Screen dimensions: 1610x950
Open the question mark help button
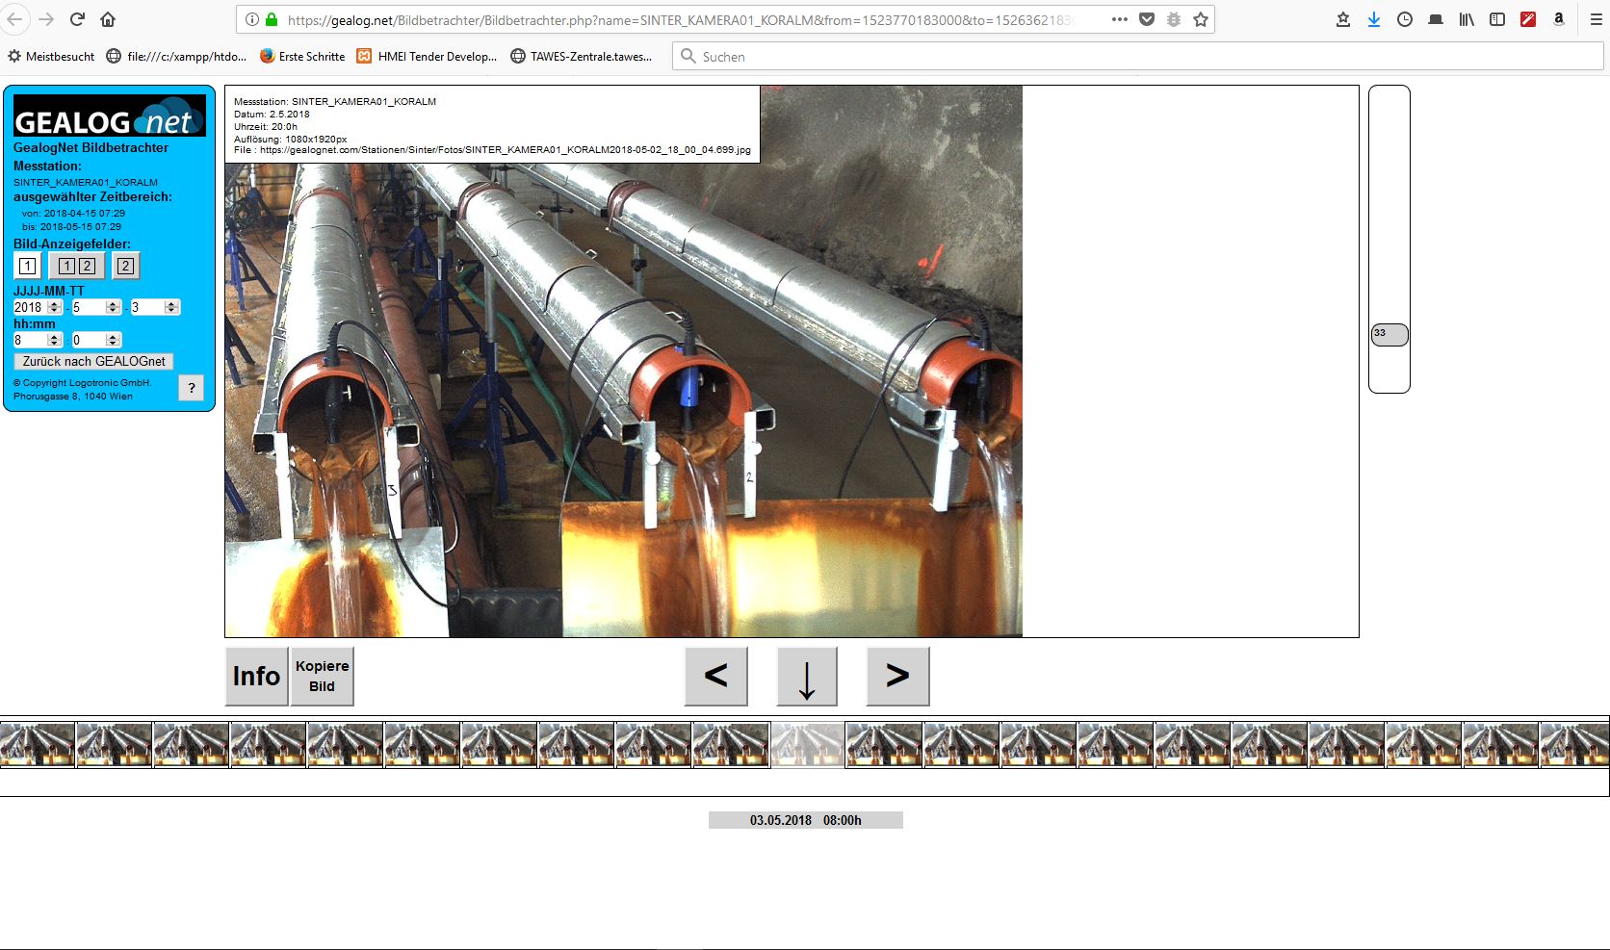[192, 388]
